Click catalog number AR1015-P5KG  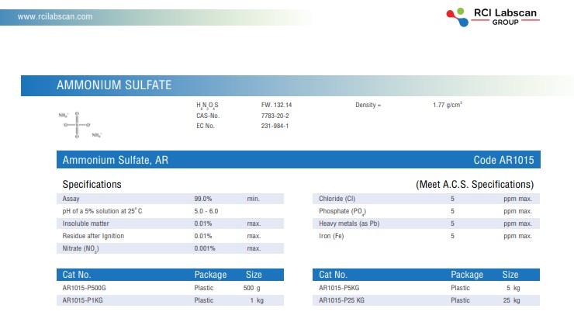337,288
